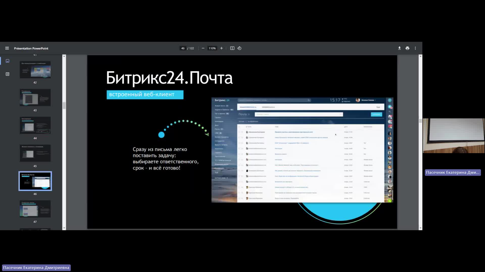Open slide 44 thumbnail
485x272 pixels.
(x=35, y=125)
